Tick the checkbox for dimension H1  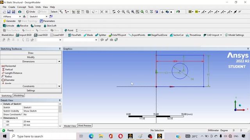(x=4, y=125)
